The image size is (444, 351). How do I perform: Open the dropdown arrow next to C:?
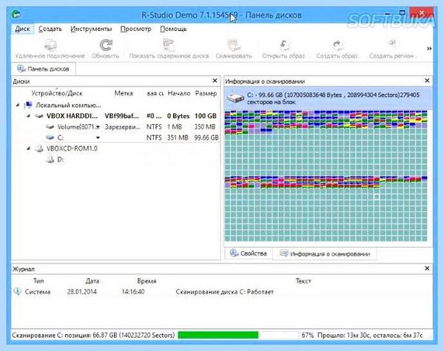click(x=98, y=137)
